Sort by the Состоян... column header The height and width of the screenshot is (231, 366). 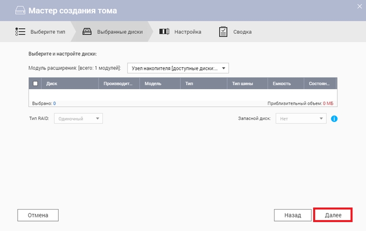[x=320, y=83]
